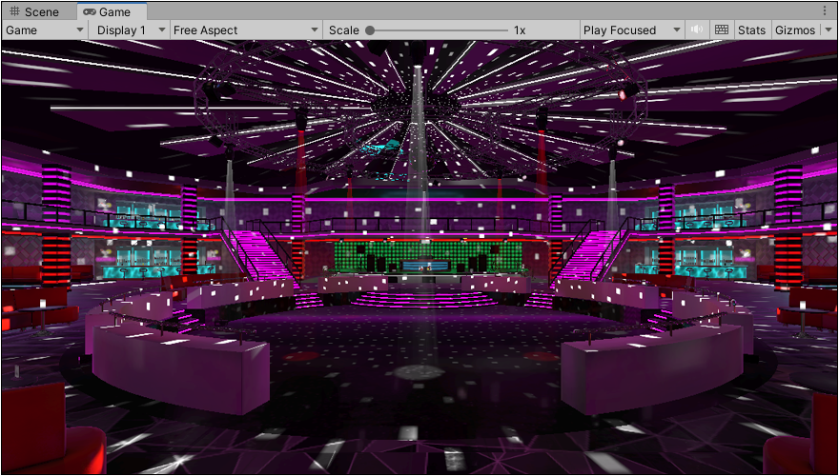The image size is (839, 476).
Task: Open the Play Focused dropdown
Action: point(631,30)
